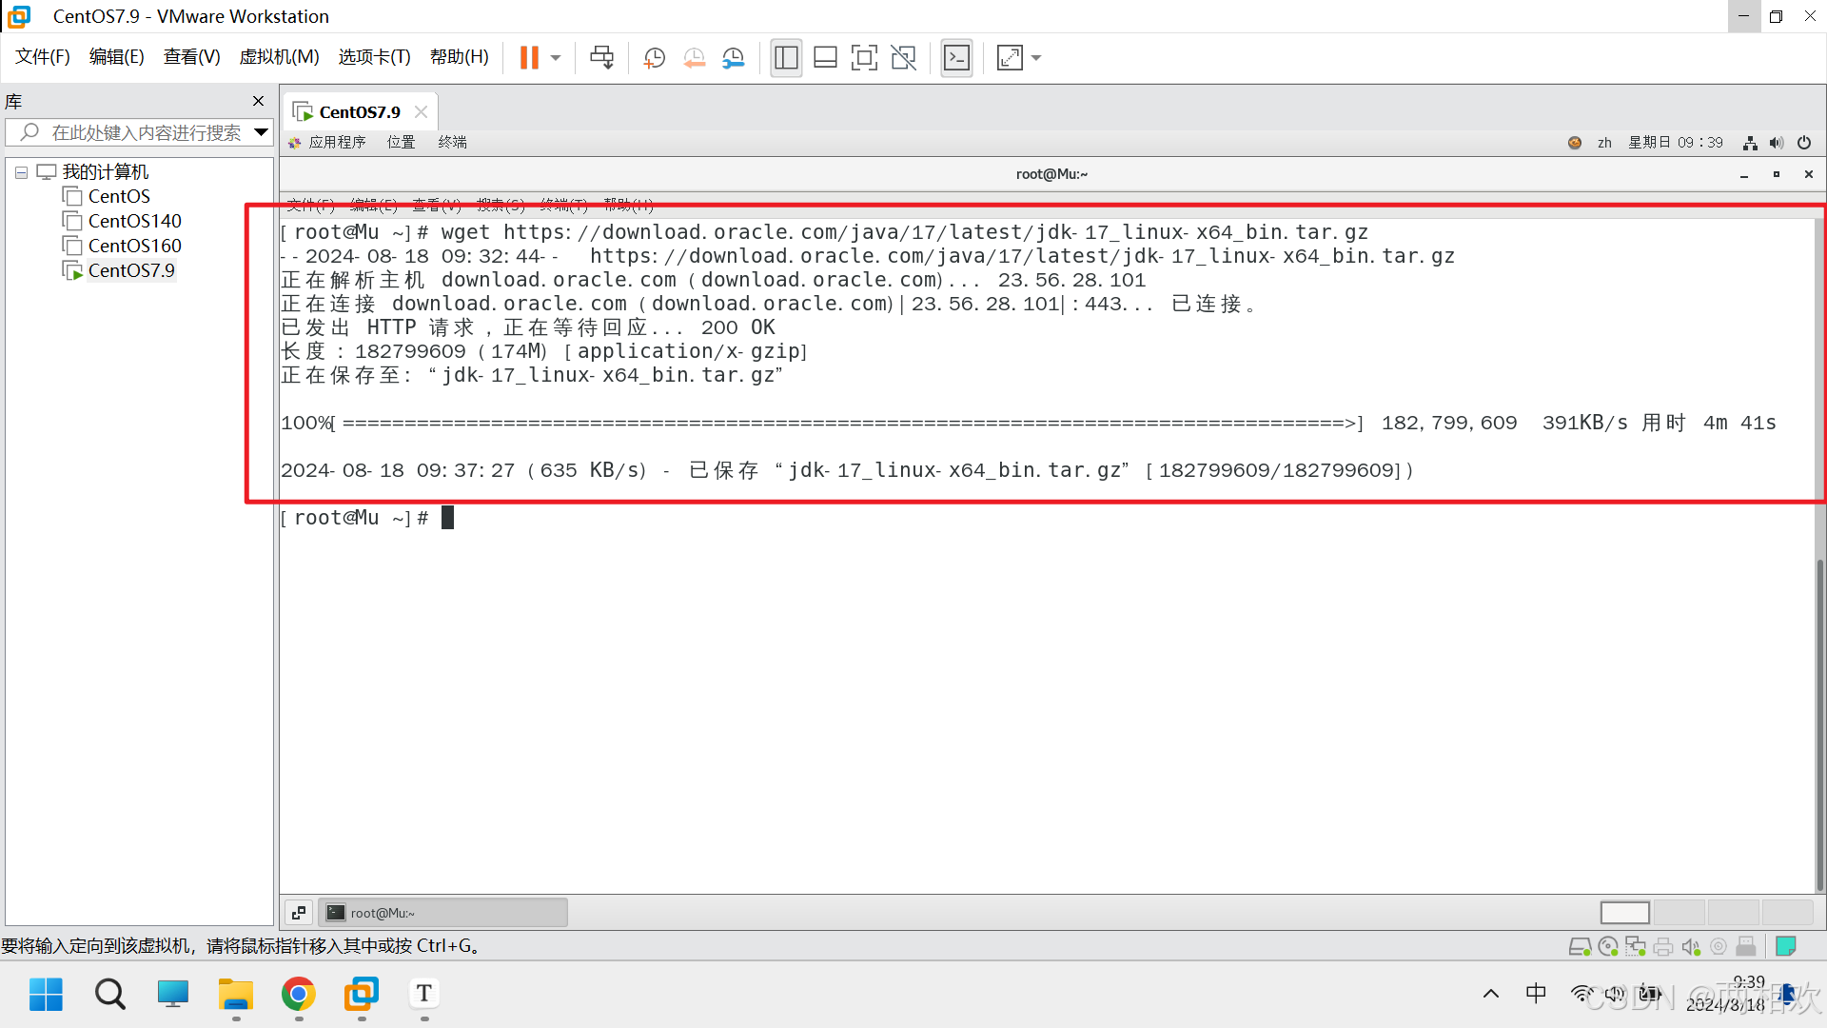Open console view terminal icon

(956, 58)
